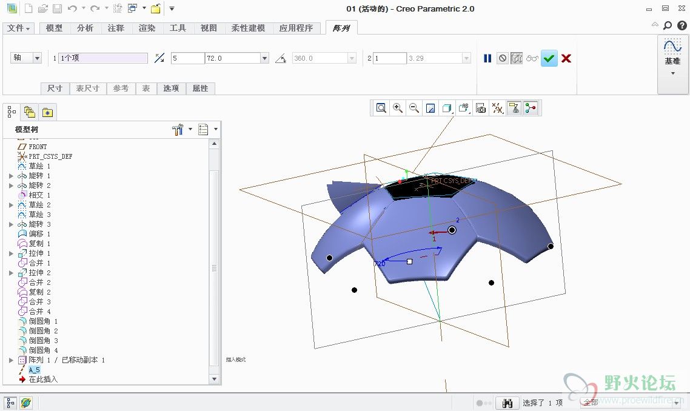Image resolution: width=690 pixels, height=411 pixels.
Task: Open the pattern type dropdown showing 轴
Action: pos(38,58)
